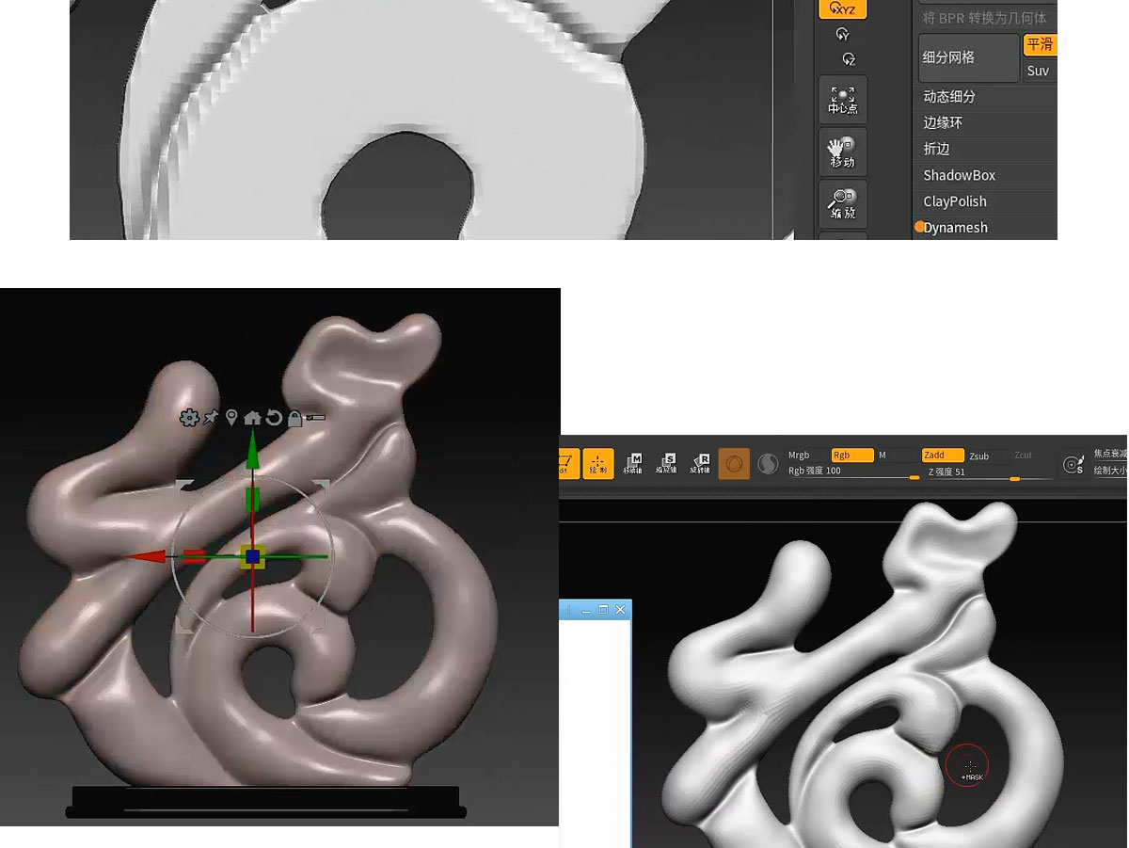This screenshot has height=848, width=1129.
Task: Click the green Y-axis arrow of the gizmo
Action: [x=252, y=450]
